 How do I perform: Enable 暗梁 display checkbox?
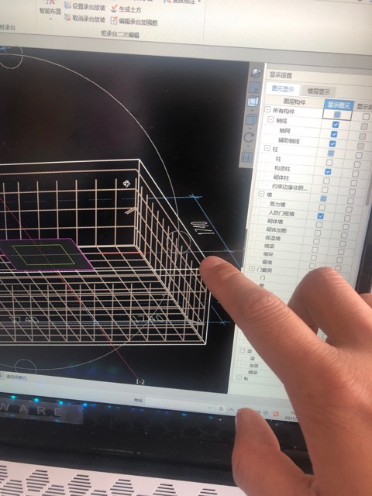(x=315, y=250)
